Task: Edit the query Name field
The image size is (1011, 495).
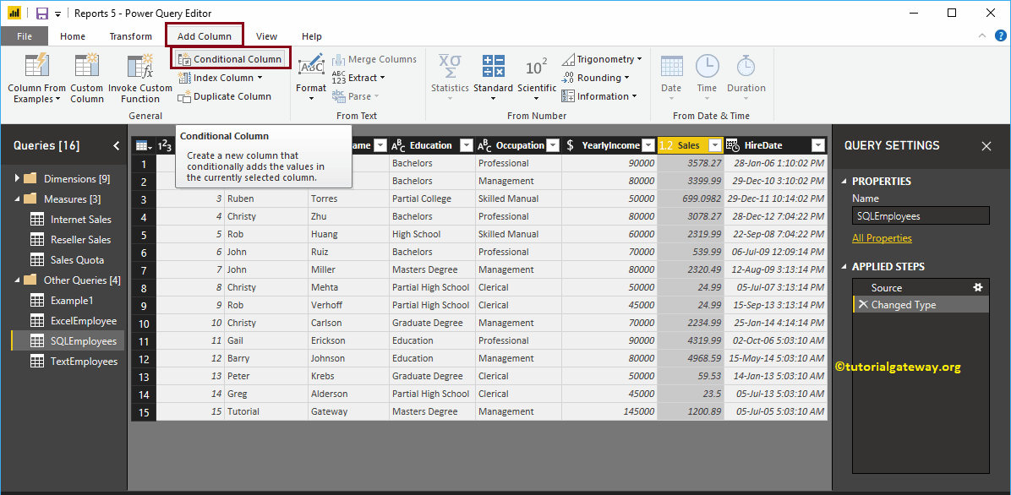Action: (x=920, y=216)
